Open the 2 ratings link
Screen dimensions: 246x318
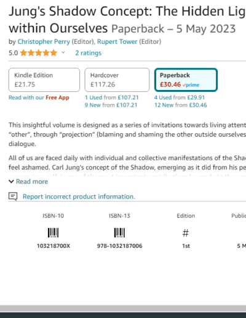[89, 53]
